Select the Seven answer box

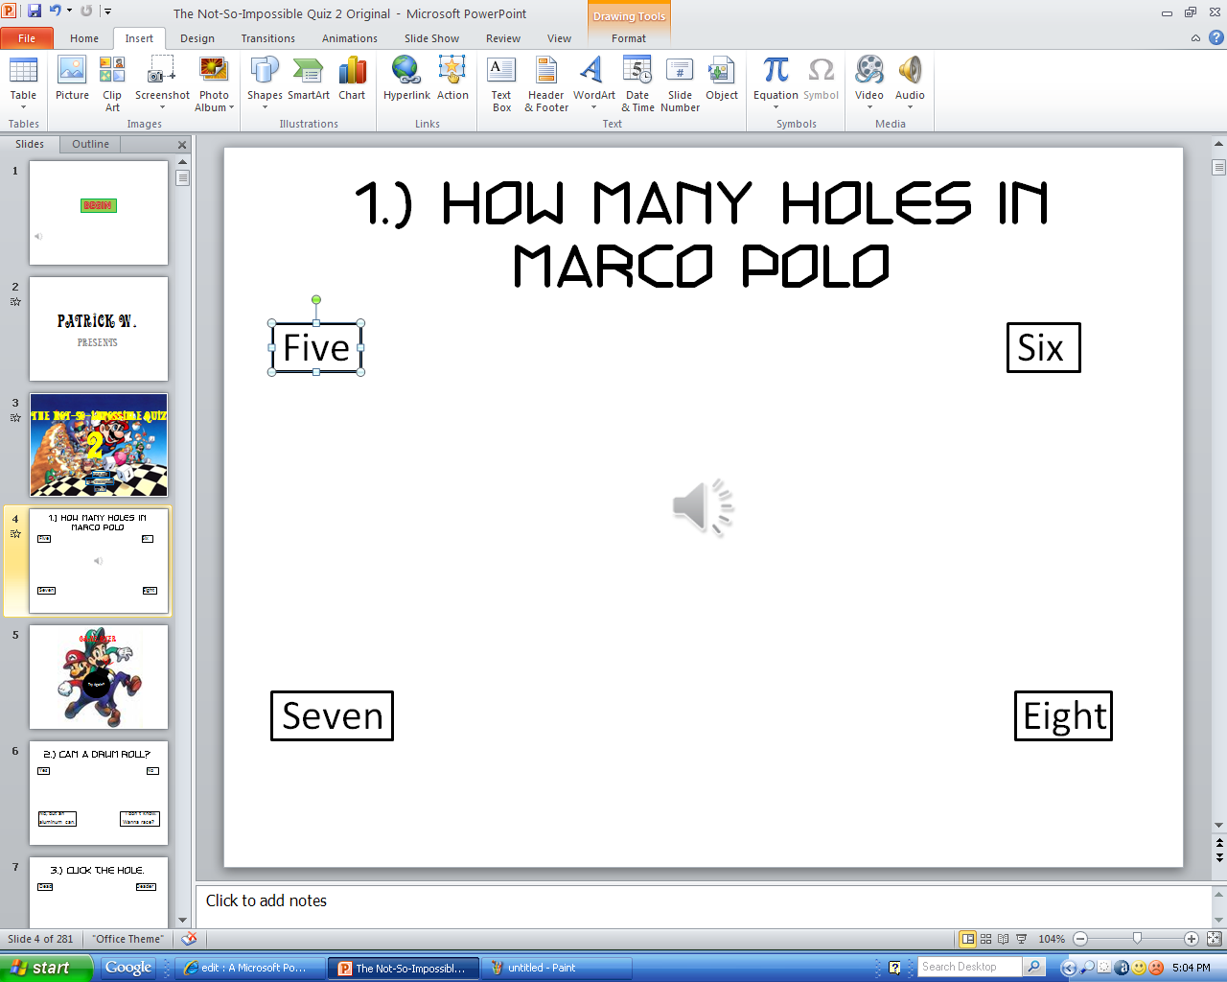(332, 715)
